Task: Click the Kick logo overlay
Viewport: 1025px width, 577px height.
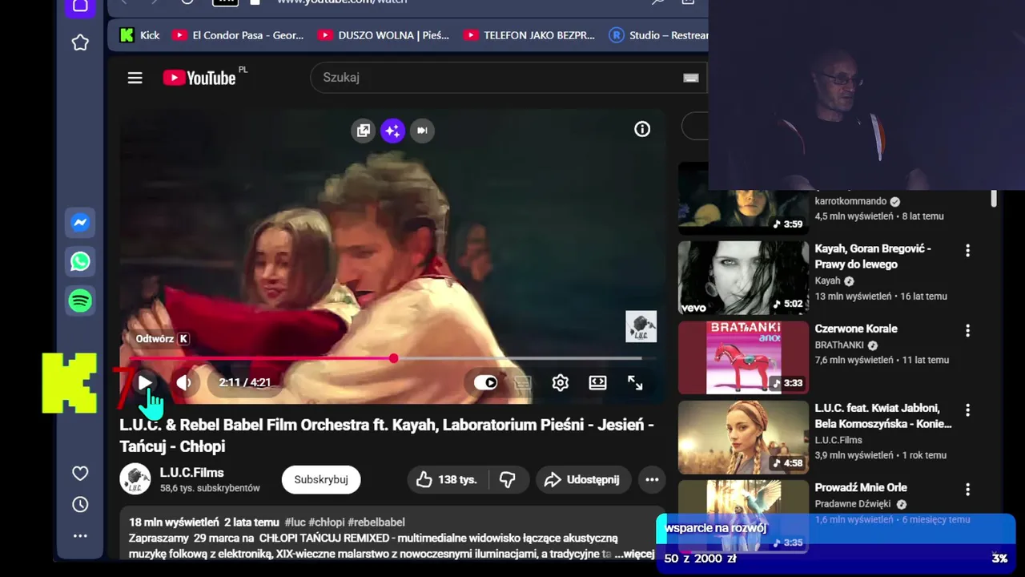Action: [69, 383]
